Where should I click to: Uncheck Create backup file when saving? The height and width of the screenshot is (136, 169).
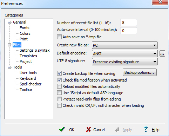pyautogui.click(x=59, y=73)
